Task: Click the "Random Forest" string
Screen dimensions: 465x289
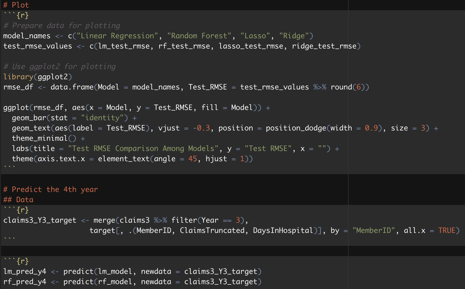Action: tap(199, 36)
